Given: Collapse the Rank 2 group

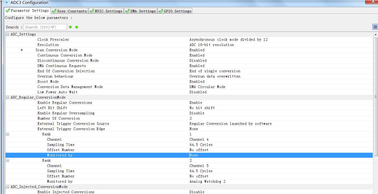Looking at the screenshot, I should (x=8, y=160).
